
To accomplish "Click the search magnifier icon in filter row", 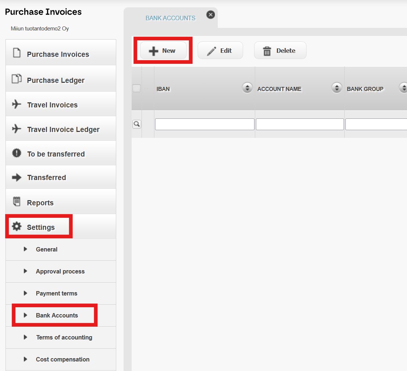I will tap(136, 124).
